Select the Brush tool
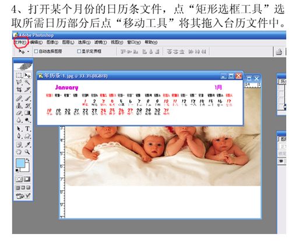Viewport: 303px width, 241px height. (27, 98)
